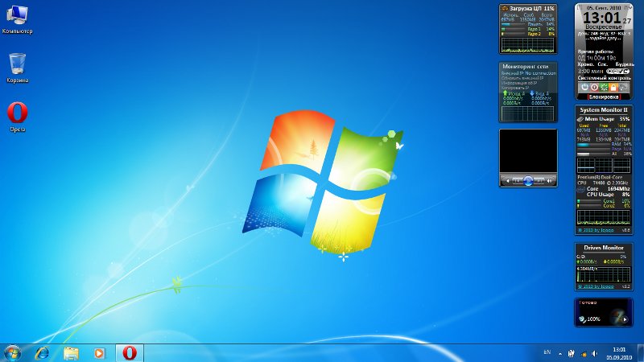
Task: Click the CPU graph in Загрузка ЦП gadget
Action: [x=528, y=45]
